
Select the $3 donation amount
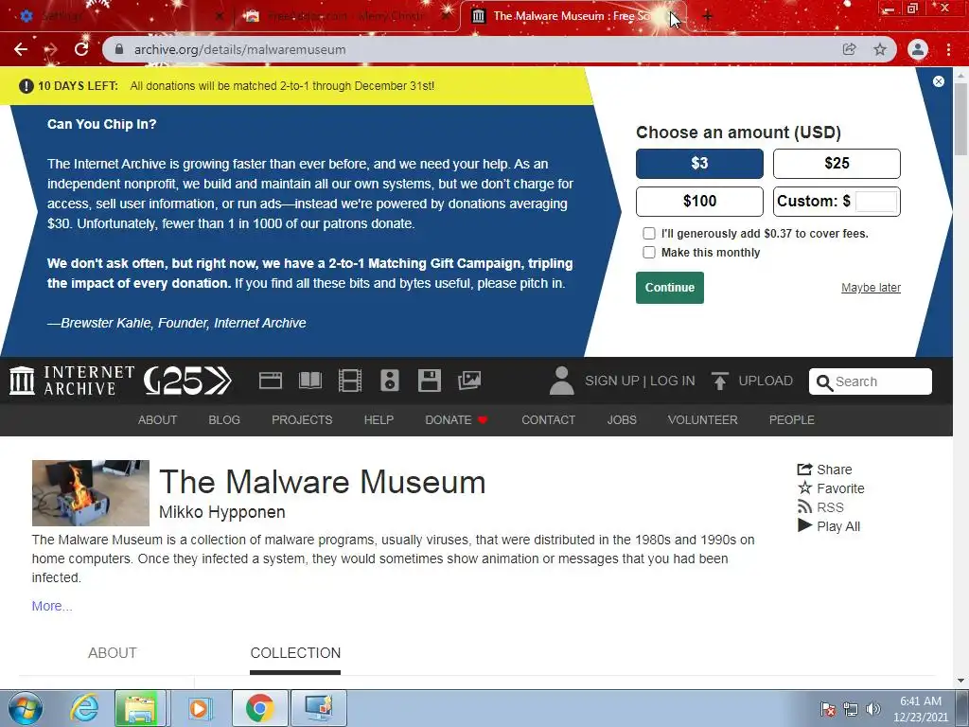[x=699, y=163]
